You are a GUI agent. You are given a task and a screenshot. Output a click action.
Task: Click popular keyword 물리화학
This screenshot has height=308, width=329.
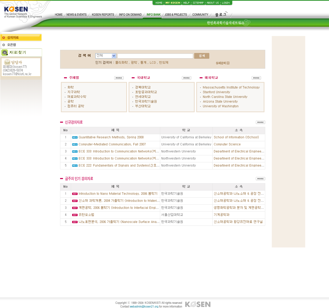tap(122, 63)
